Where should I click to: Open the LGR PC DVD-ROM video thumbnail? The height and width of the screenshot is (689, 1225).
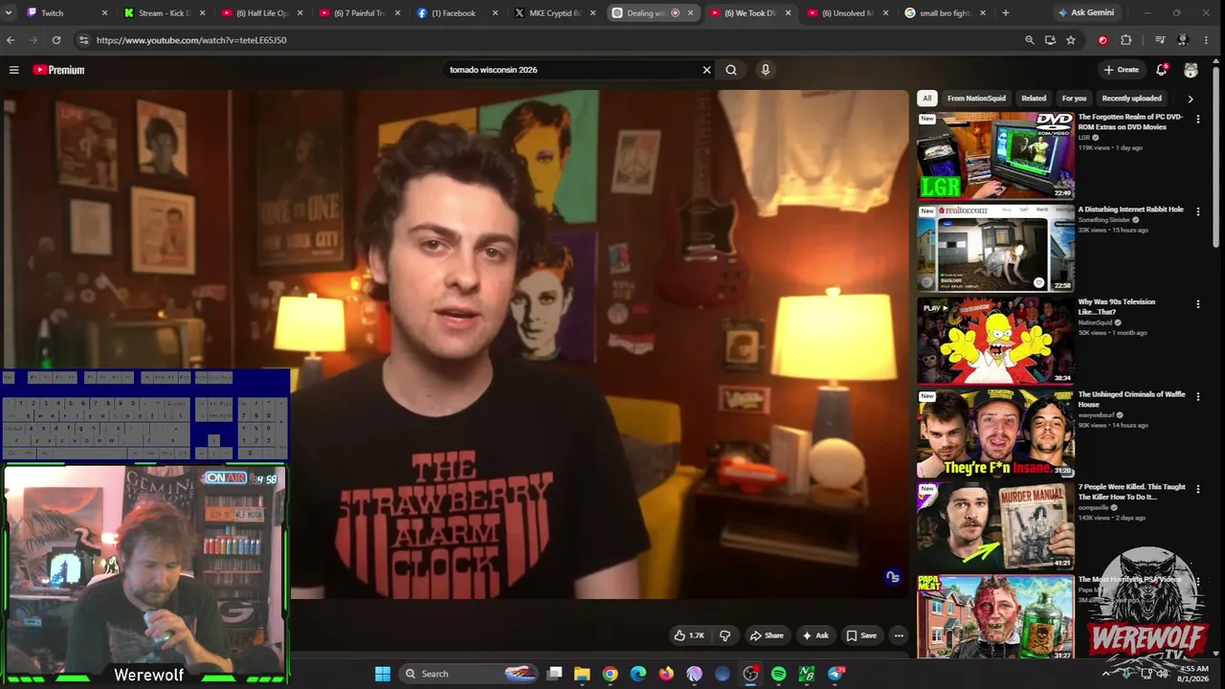[x=995, y=155]
